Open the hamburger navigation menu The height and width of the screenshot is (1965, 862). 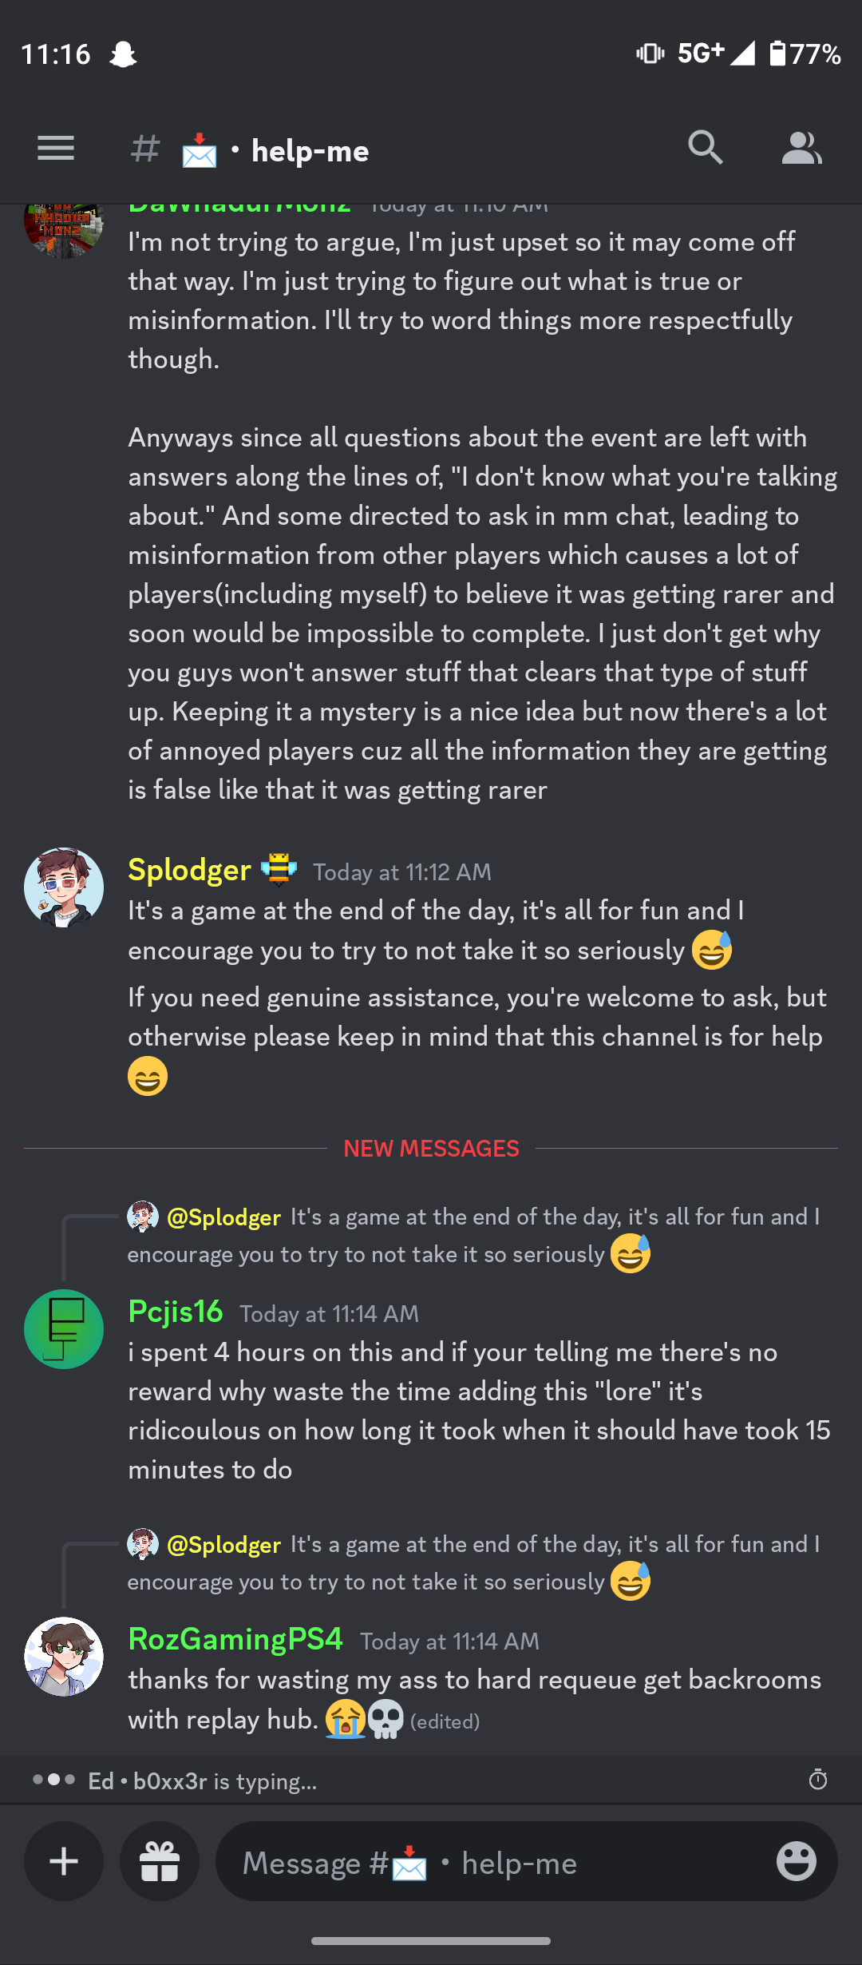pos(56,149)
